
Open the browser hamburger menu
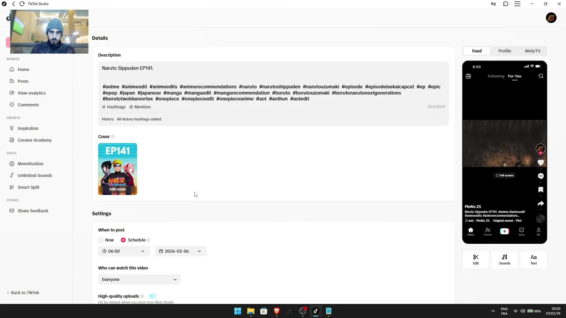(517, 4)
